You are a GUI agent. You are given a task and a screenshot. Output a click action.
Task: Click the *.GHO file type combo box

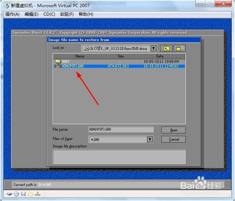[x=121, y=139]
